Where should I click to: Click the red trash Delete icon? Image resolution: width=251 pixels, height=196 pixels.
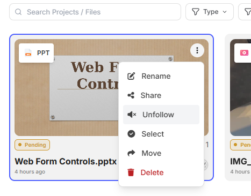click(131, 172)
